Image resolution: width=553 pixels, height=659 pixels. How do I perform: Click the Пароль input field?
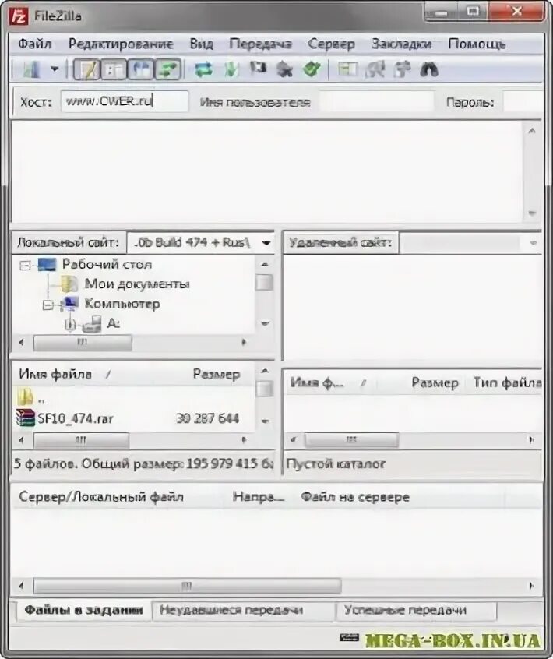coord(523,101)
